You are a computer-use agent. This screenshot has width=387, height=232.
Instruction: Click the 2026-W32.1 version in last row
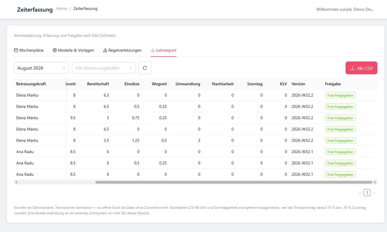[302, 174]
